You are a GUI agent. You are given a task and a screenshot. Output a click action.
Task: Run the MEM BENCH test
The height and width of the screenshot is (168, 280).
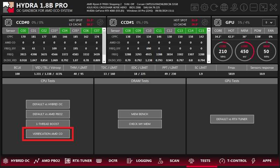coord(140,114)
